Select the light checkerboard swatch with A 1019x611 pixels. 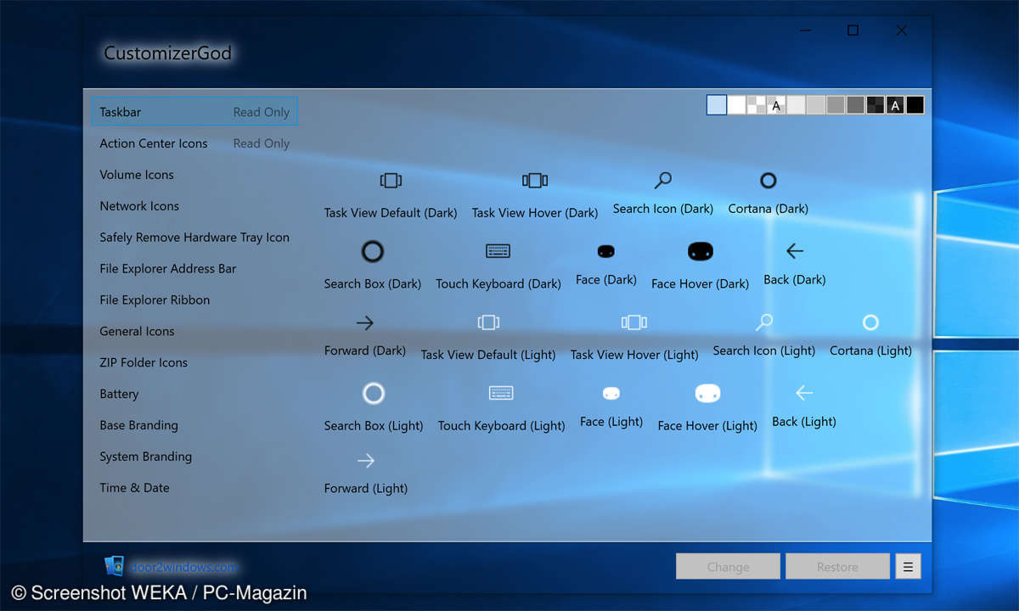pyautogui.click(x=775, y=105)
